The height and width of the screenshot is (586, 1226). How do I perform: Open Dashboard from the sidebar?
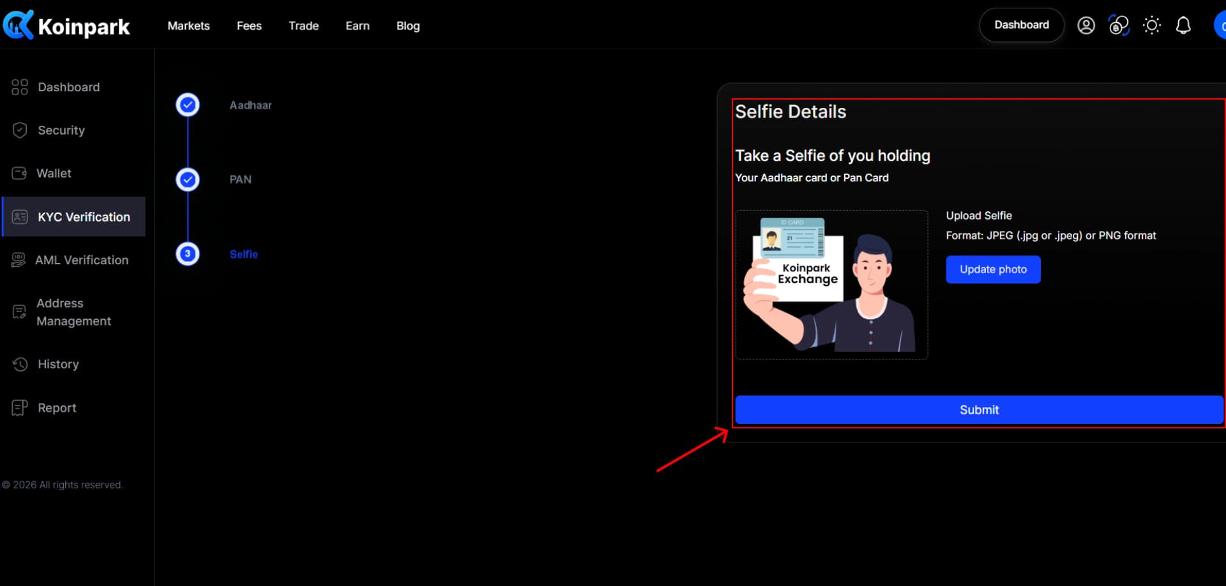68,87
